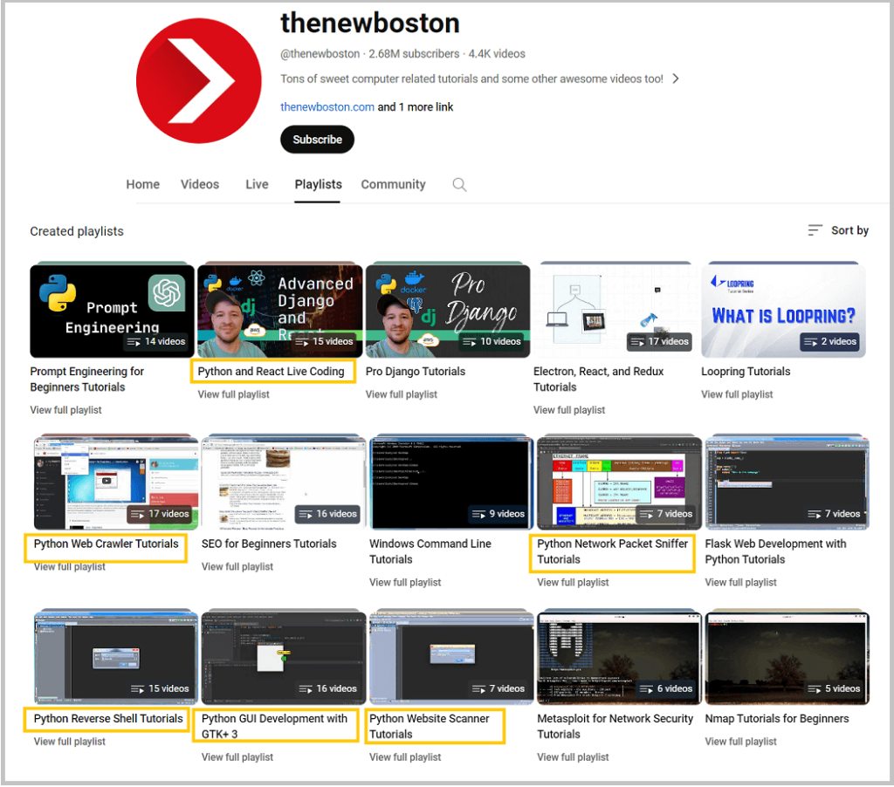Open "Python Web Crawler Tutorials" playlist title

pyautogui.click(x=105, y=544)
